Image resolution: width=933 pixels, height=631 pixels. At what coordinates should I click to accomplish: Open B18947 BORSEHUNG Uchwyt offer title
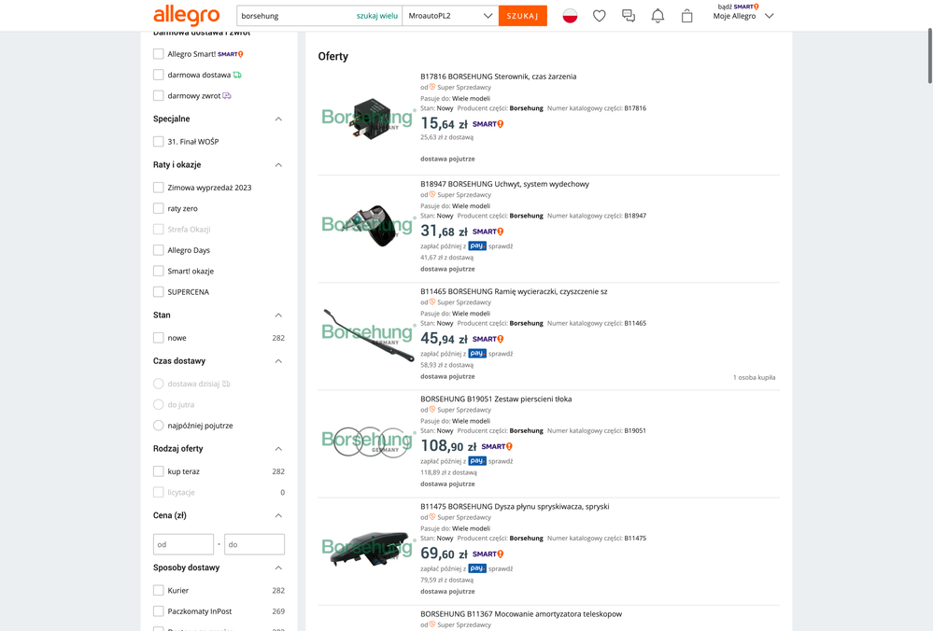[504, 185]
